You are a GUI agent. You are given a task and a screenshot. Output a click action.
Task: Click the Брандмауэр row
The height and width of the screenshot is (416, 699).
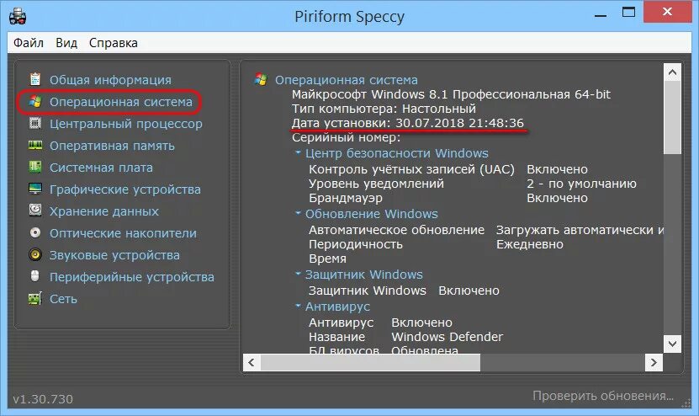point(448,198)
